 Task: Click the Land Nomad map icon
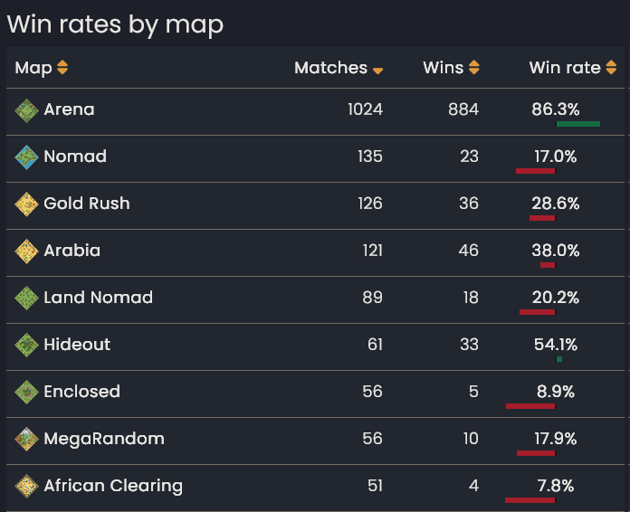point(26,299)
